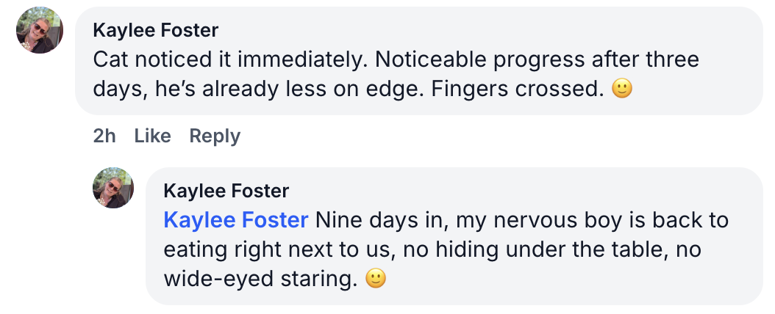Like the 'Cat noticed it immediately' comment
Viewport: 775px width, 314px height.
[153, 136]
